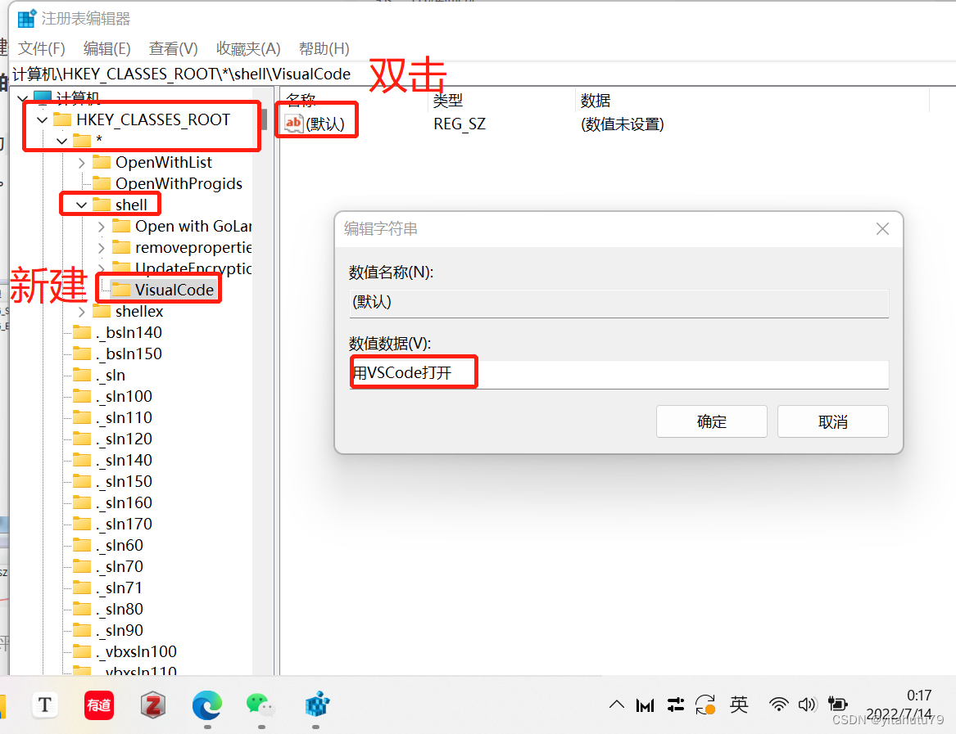The image size is (956, 734).
Task: Click the 数值数据(V) input field
Action: (618, 373)
